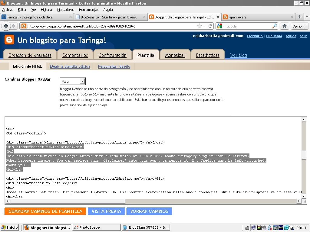310x232 pixels.
Task: Open the Marcadores menu
Action: 66,10
